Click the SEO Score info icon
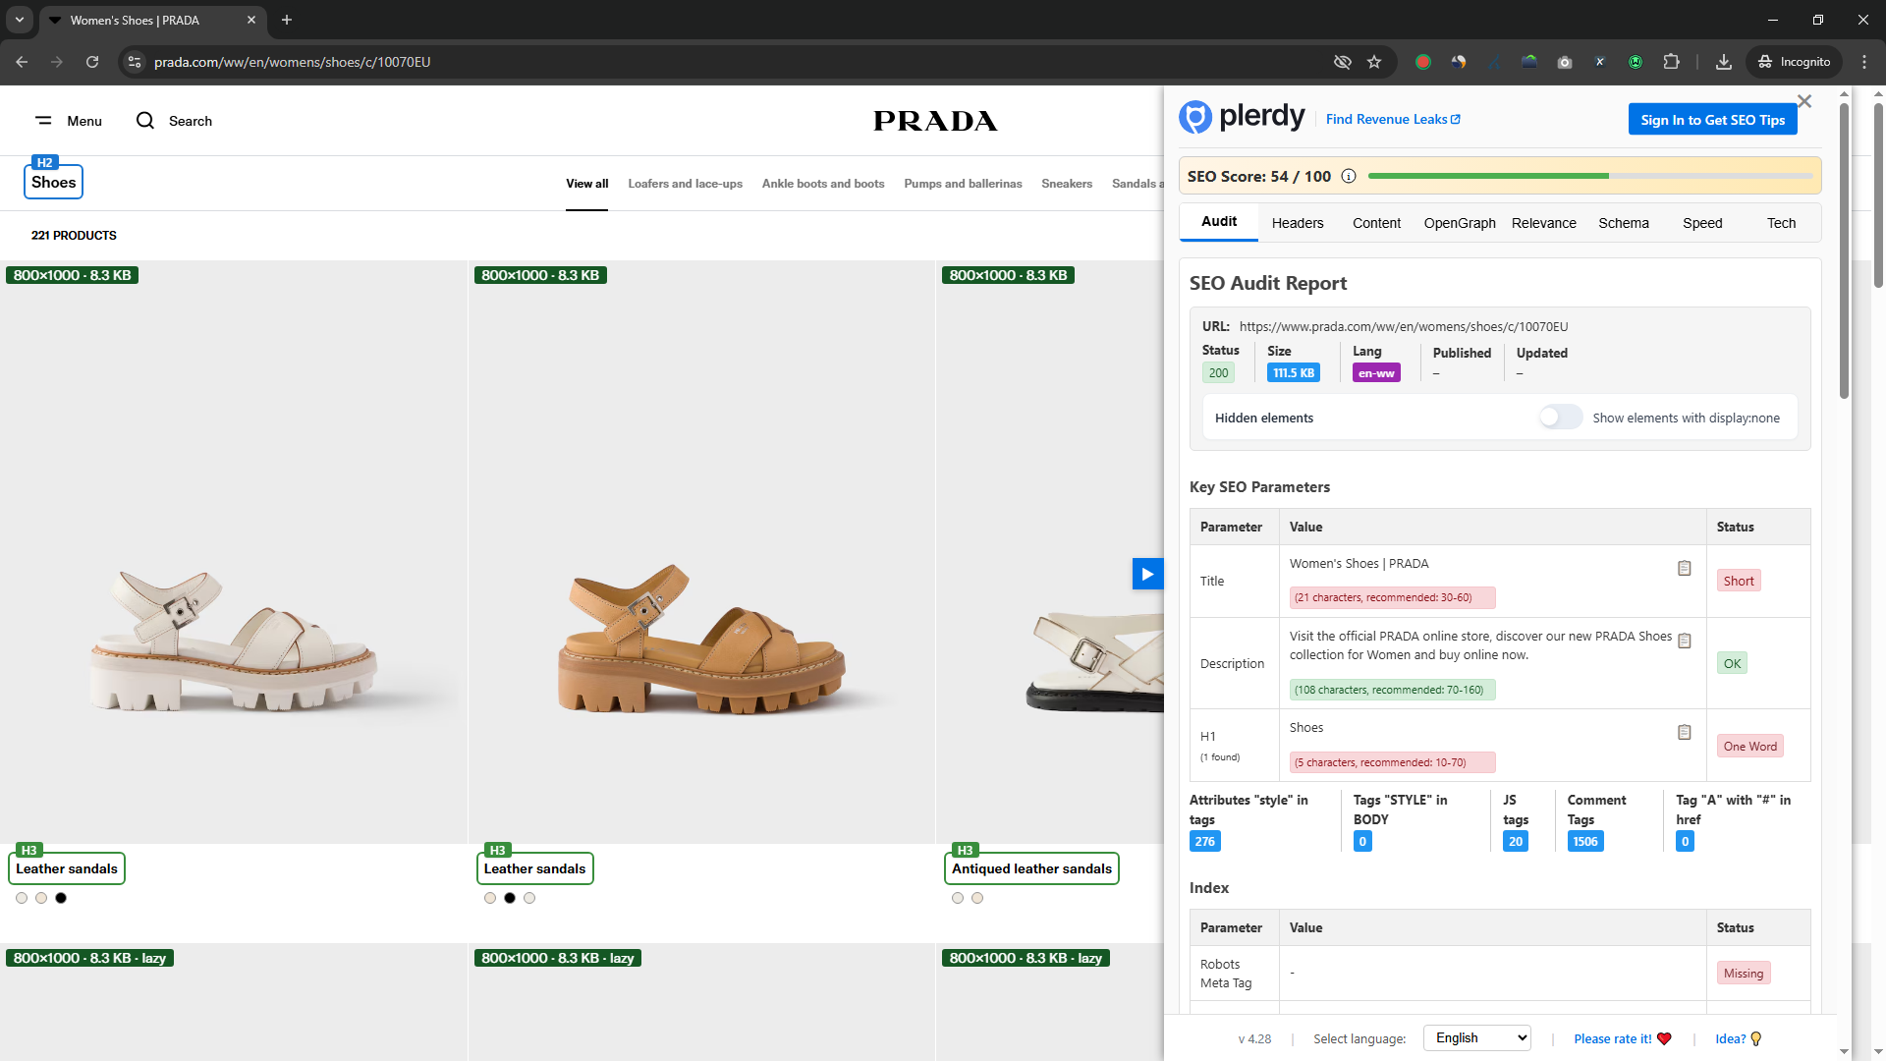The height and width of the screenshot is (1061, 1886). pos(1349,177)
